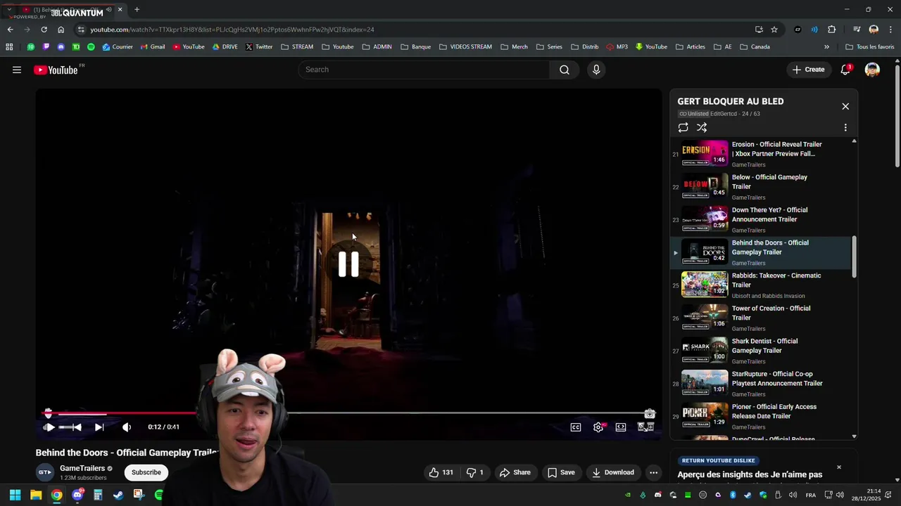901x506 pixels.
Task: Open the DRIVE bookmark
Action: [225, 47]
